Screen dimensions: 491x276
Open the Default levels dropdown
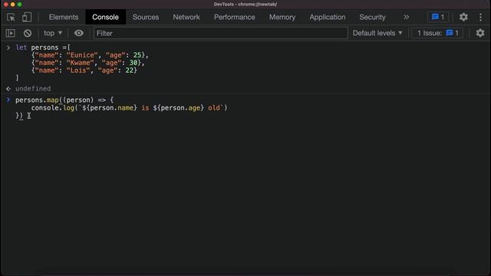377,33
